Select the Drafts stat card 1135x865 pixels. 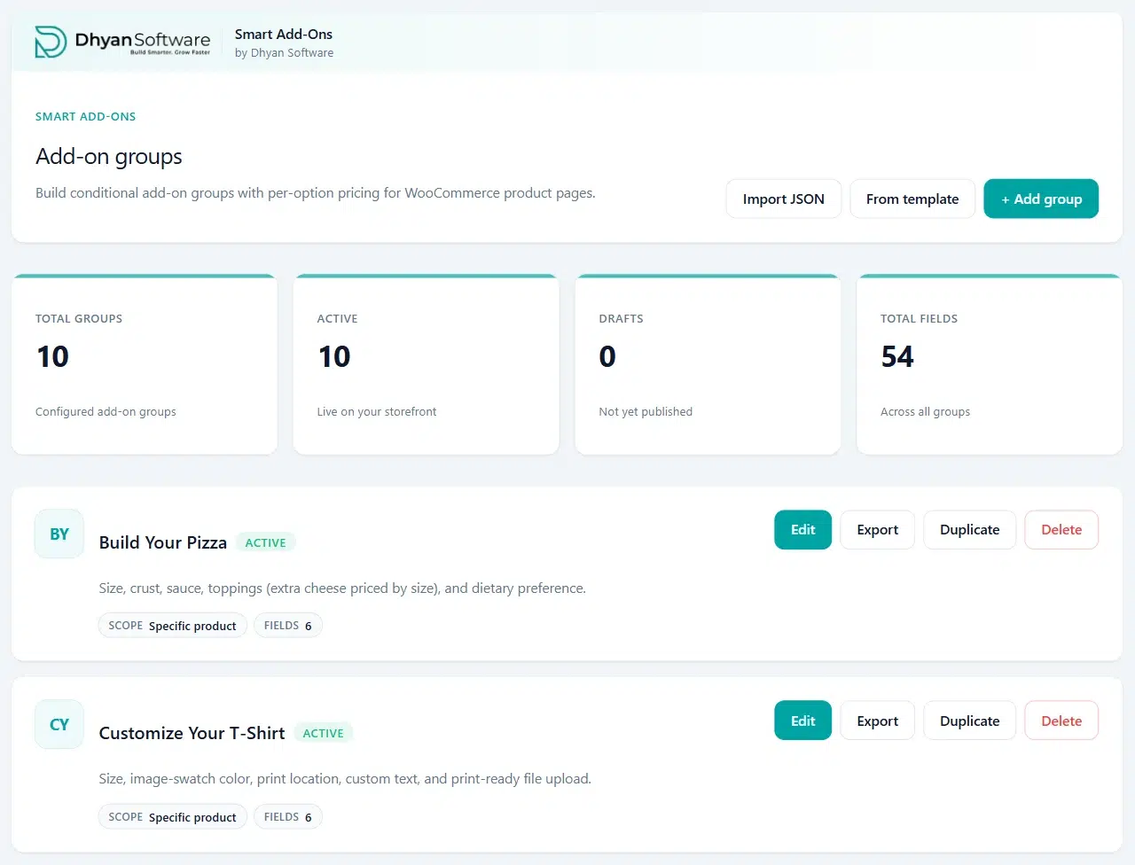point(708,364)
